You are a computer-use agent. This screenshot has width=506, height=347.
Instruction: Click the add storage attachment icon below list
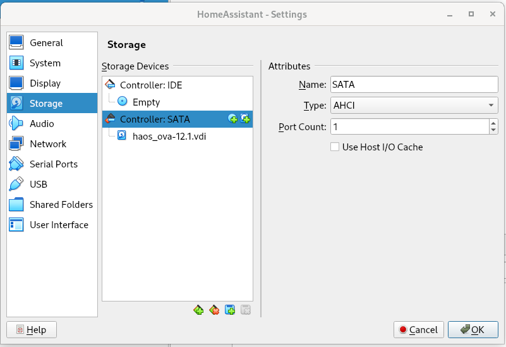pyautogui.click(x=230, y=310)
